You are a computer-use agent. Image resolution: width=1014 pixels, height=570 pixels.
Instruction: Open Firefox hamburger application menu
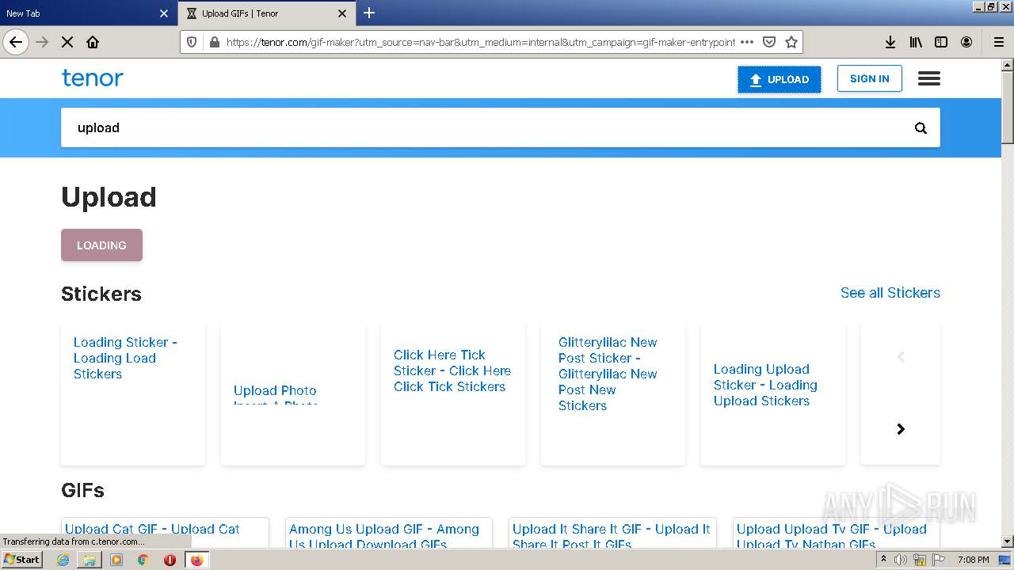998,42
